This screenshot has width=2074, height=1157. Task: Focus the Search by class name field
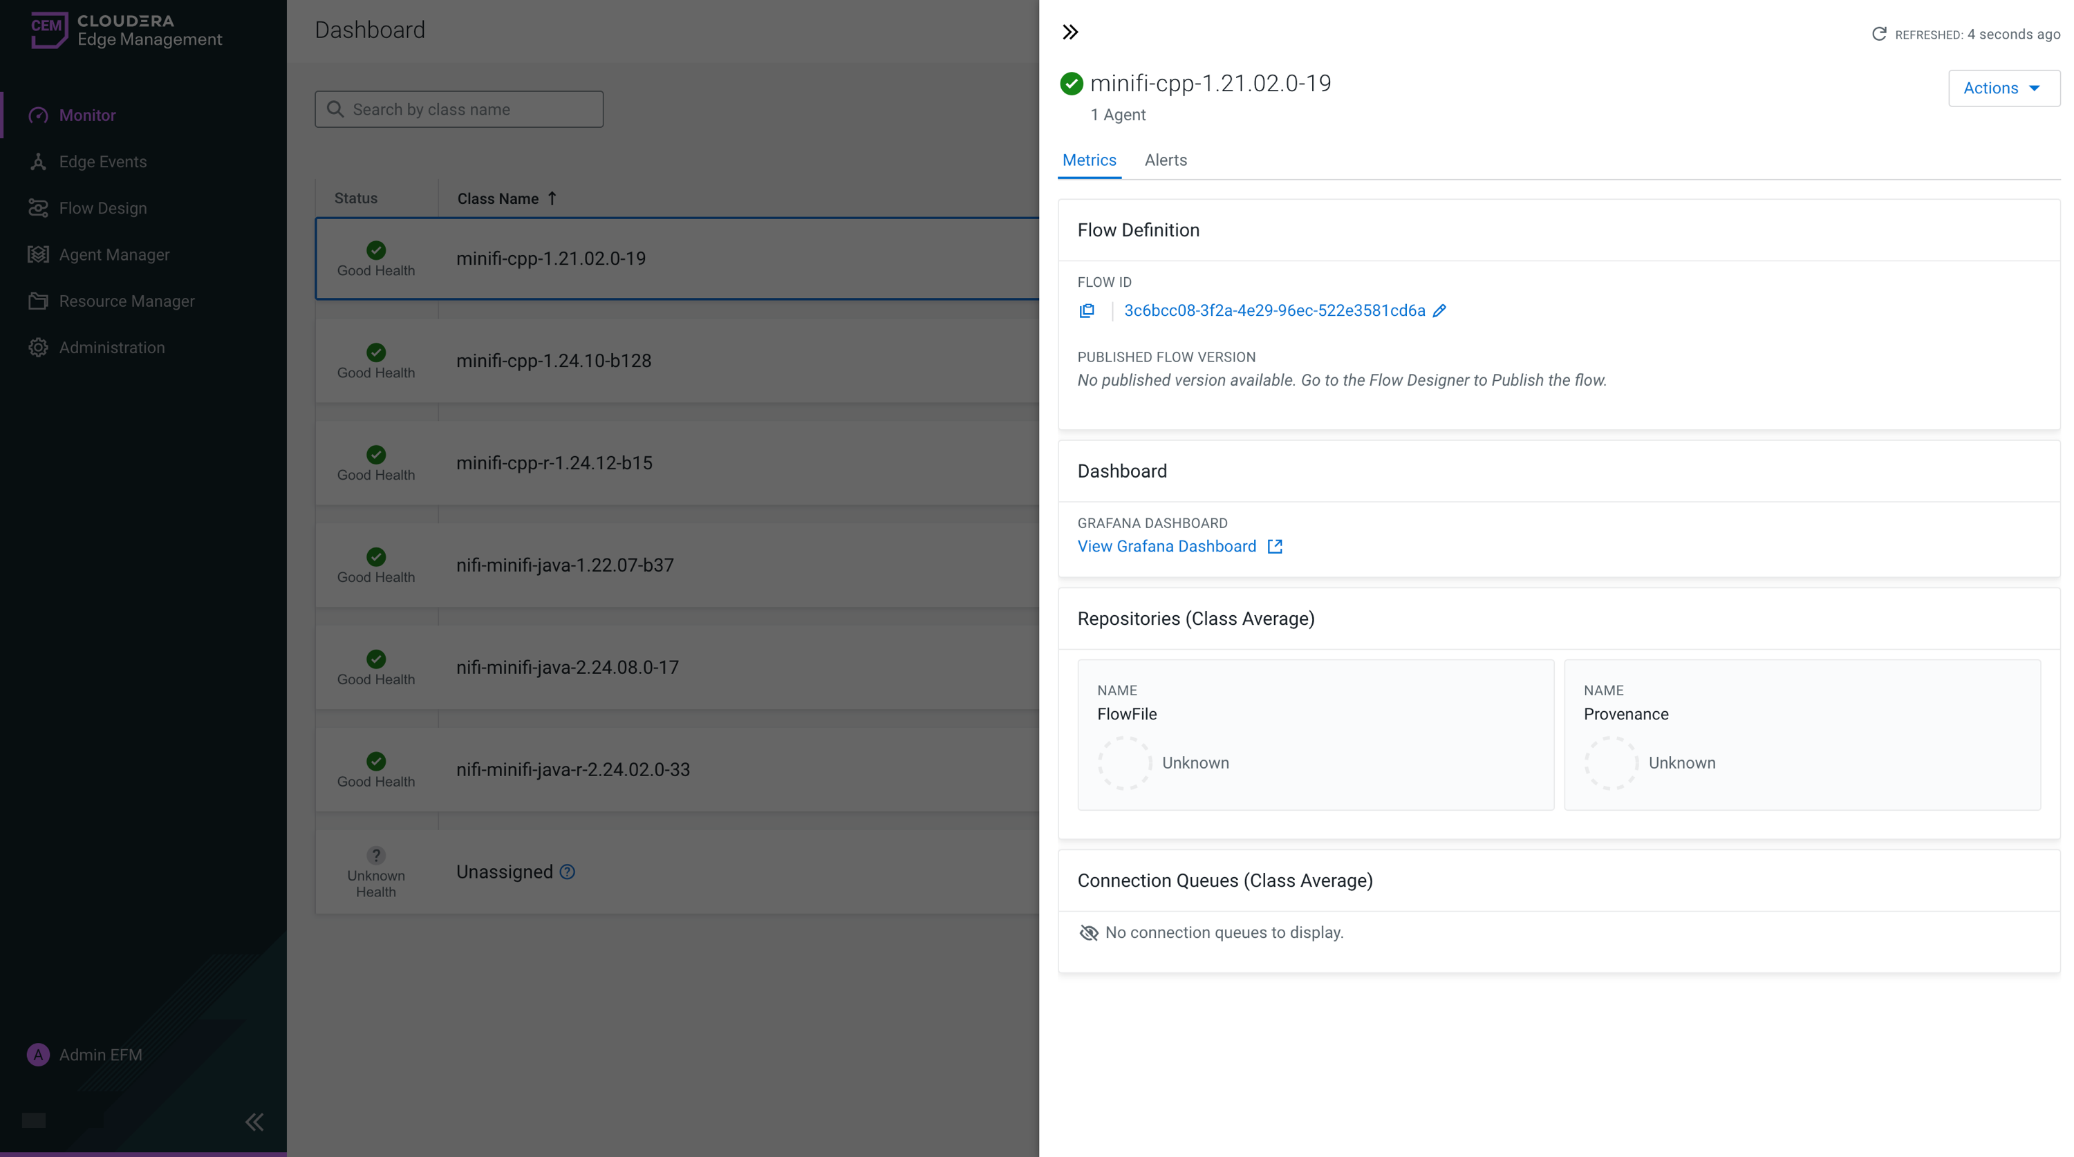(467, 109)
